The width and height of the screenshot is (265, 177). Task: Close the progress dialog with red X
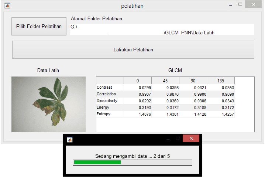pyautogui.click(x=191, y=139)
